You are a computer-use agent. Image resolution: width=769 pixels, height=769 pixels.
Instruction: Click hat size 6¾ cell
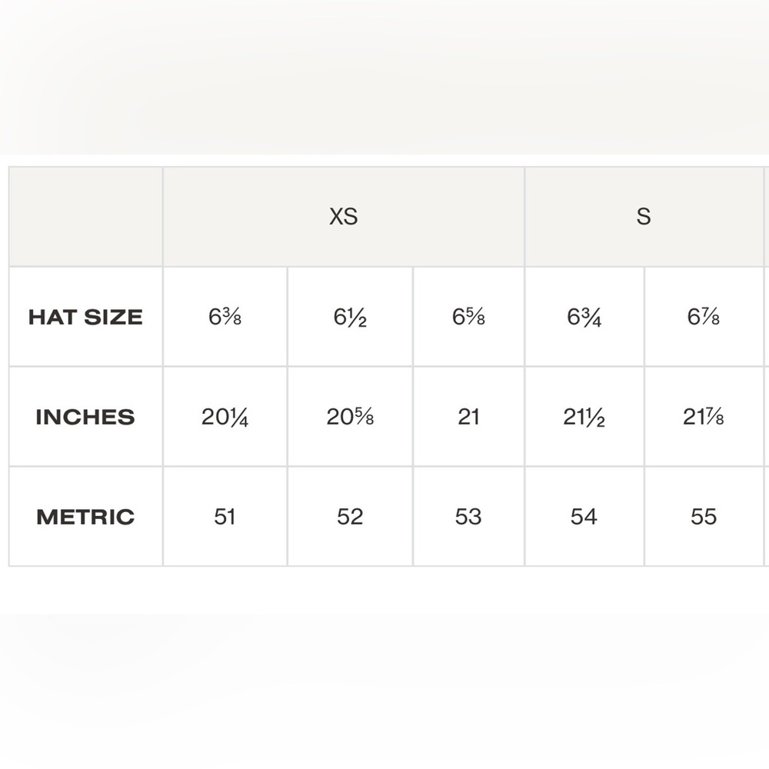pyautogui.click(x=584, y=317)
